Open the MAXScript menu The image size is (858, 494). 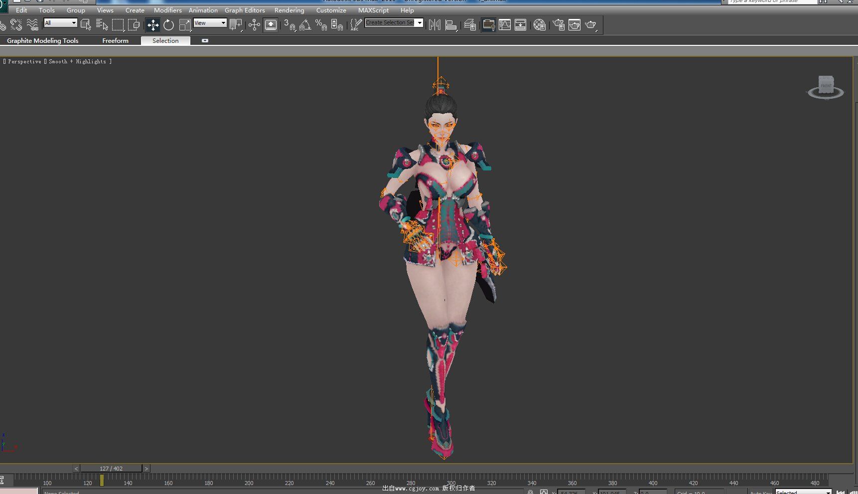(x=373, y=10)
